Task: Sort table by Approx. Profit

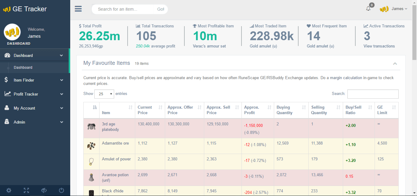Action: 258,110
